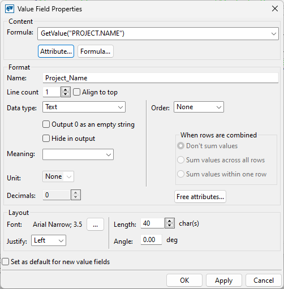Viewport: 284px width, 289px height.
Task: Close the Value Field Properties dialog
Action: (x=275, y=8)
